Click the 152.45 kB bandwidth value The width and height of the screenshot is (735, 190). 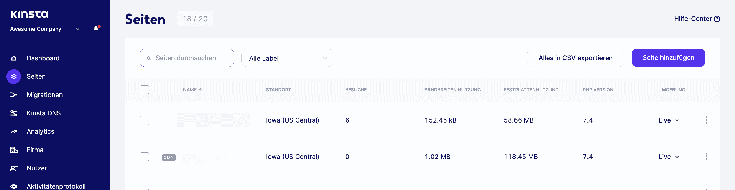[x=440, y=120]
